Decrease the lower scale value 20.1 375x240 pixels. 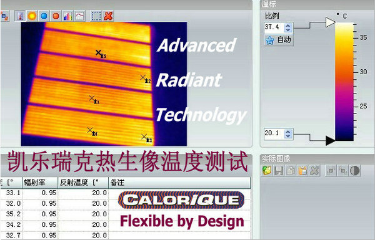coord(288,136)
